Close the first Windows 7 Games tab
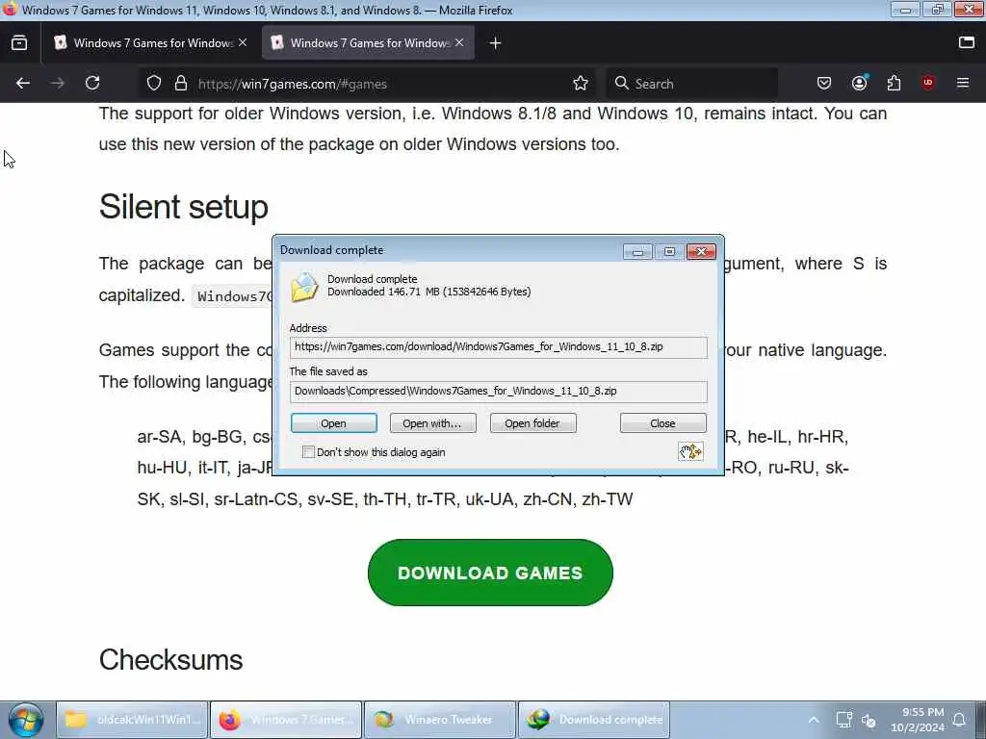Viewport: 986px width, 739px height. click(243, 42)
